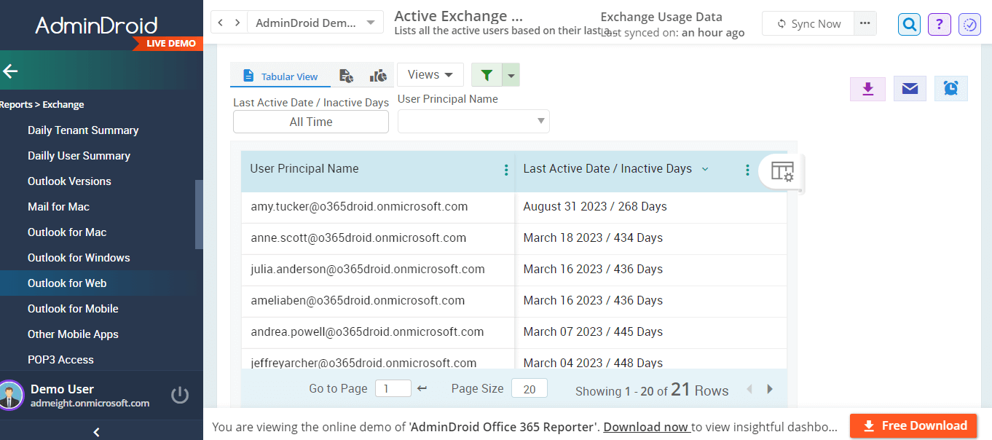Expand the AdminDroid Demo tenant dropdown
This screenshot has width=992, height=440.
tap(315, 23)
